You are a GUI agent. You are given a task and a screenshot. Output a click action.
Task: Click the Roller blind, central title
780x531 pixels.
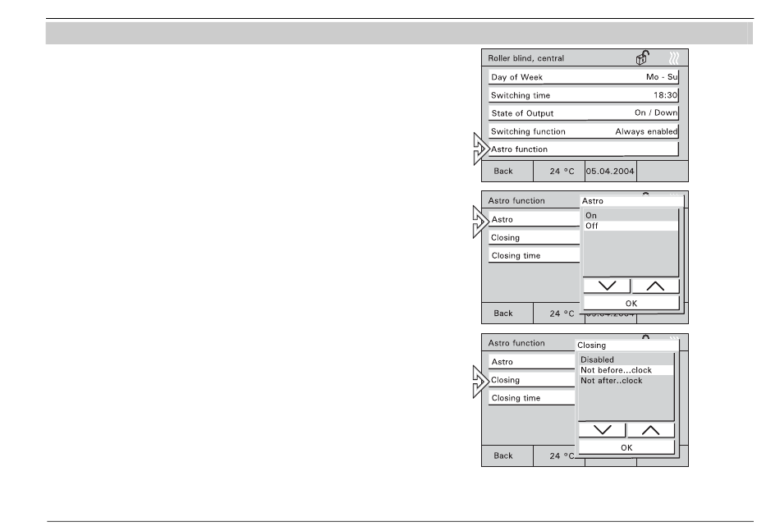(x=525, y=58)
